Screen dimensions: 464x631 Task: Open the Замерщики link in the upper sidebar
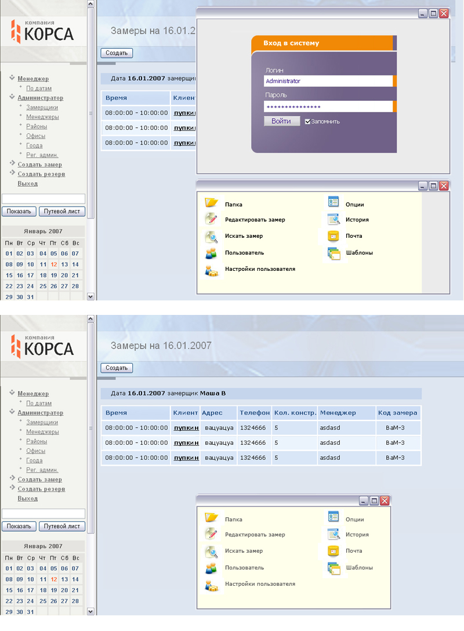pyautogui.click(x=42, y=107)
